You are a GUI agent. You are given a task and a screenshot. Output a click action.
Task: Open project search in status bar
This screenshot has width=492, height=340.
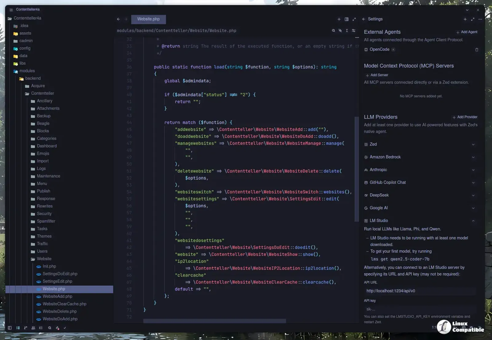point(50,328)
